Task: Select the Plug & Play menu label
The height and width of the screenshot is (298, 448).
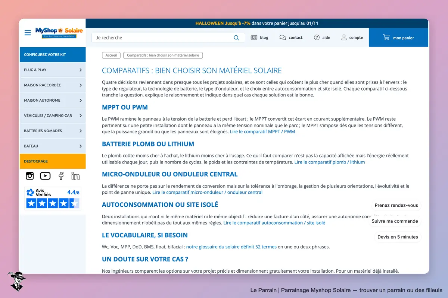Action: pyautogui.click(x=35, y=70)
